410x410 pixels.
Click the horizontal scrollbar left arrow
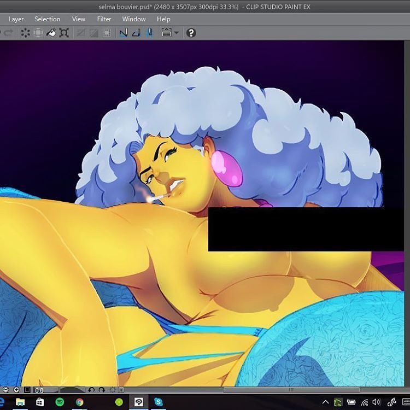121,390
